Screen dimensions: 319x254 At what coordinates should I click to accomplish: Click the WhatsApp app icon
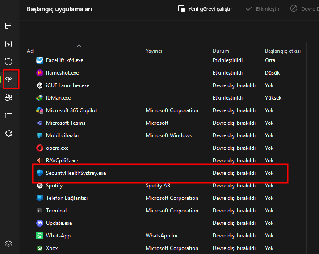[x=40, y=236]
